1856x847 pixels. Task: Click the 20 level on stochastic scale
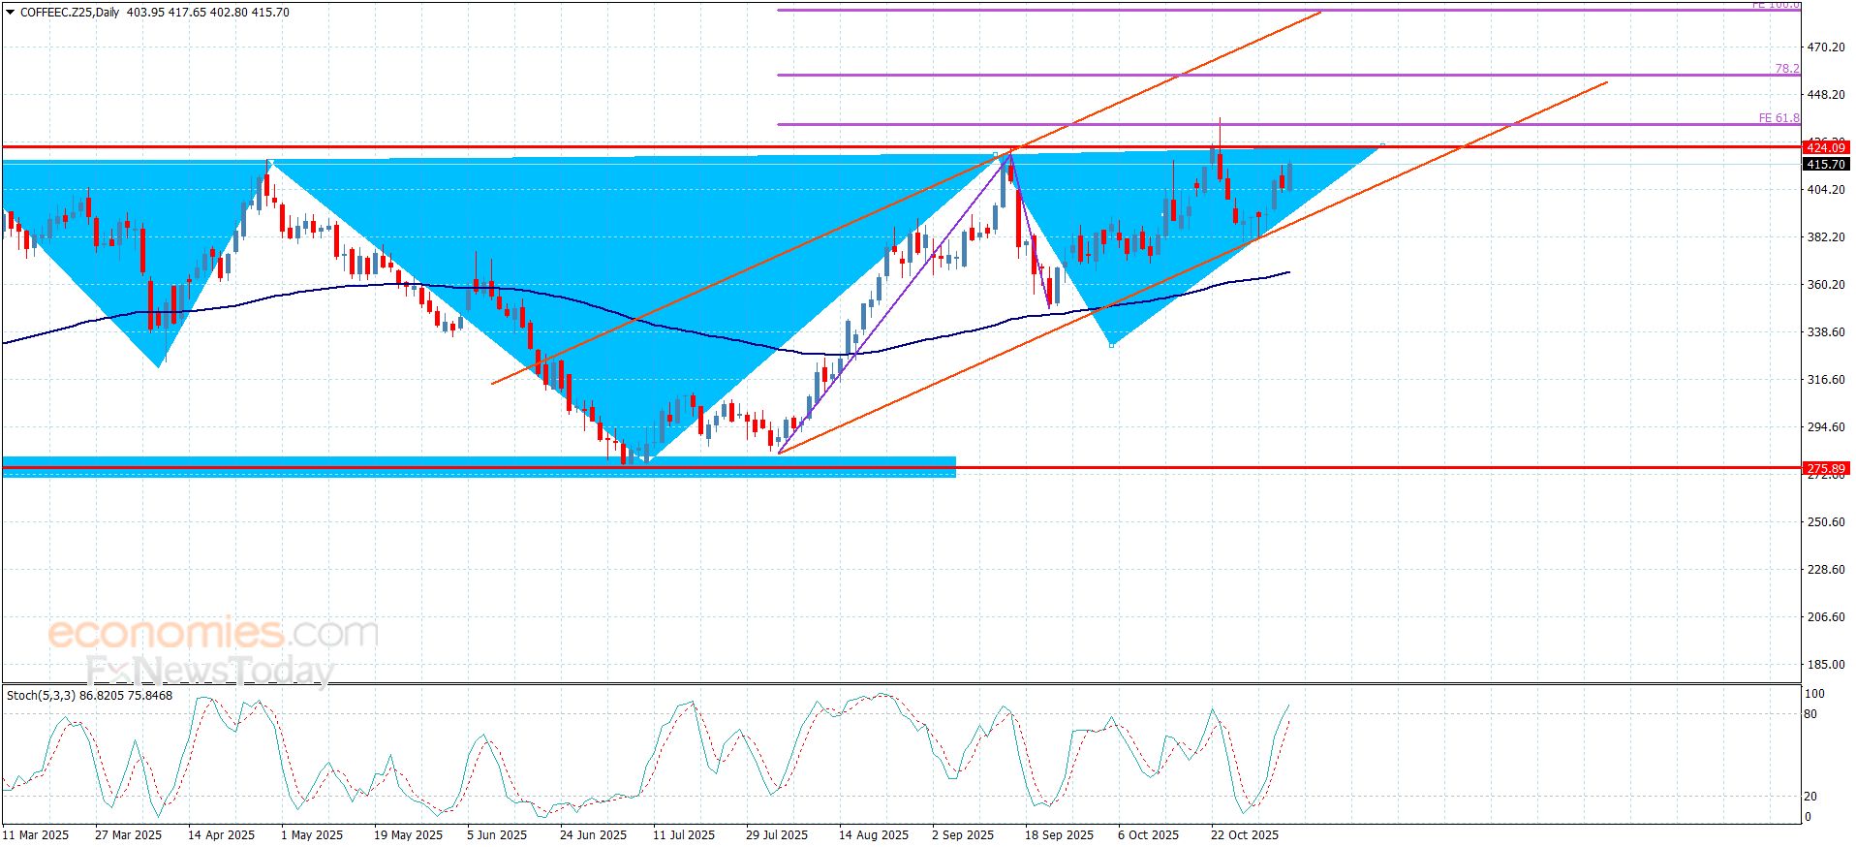click(1810, 797)
